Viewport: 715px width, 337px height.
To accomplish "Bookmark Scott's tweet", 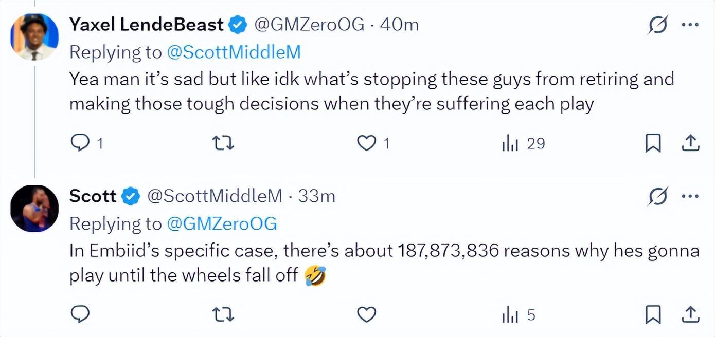I will point(653,314).
